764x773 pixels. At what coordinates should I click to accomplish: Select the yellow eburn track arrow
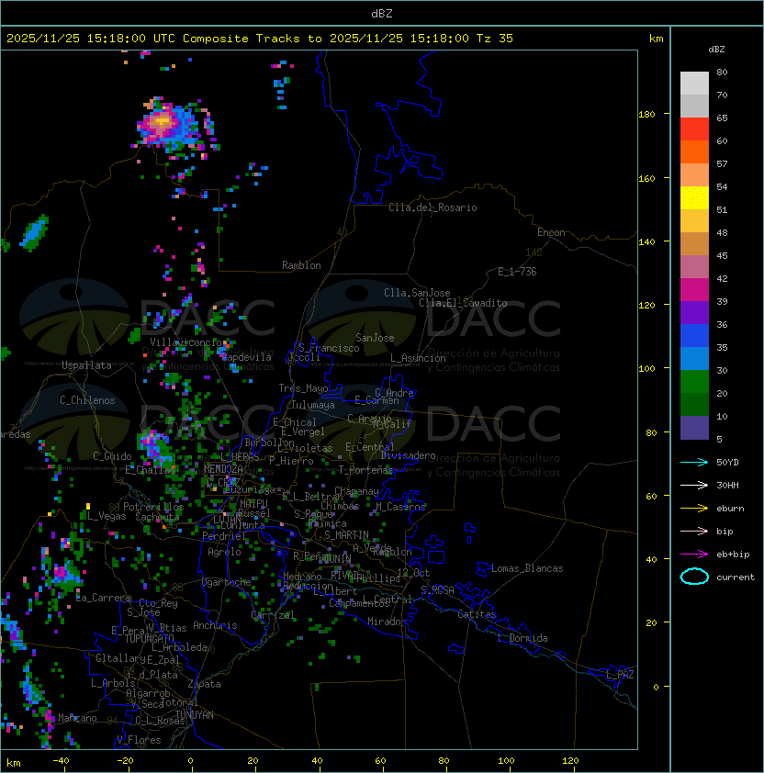(694, 509)
